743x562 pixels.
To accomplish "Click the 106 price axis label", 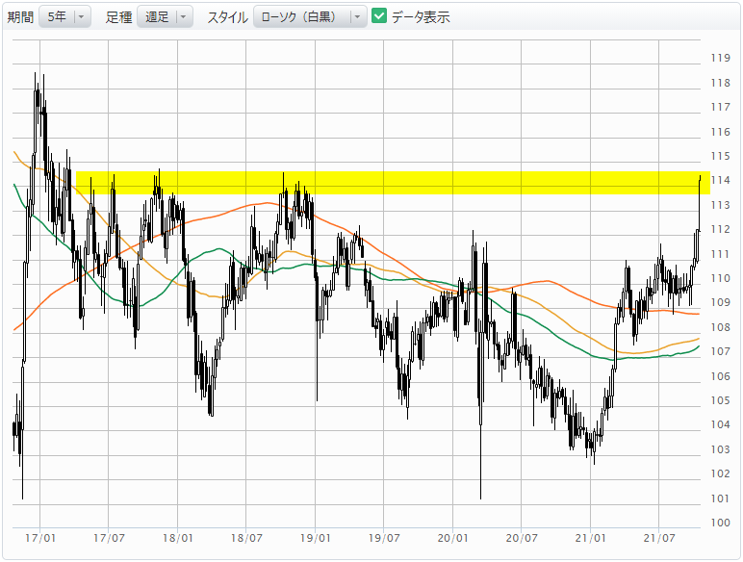I will point(720,375).
